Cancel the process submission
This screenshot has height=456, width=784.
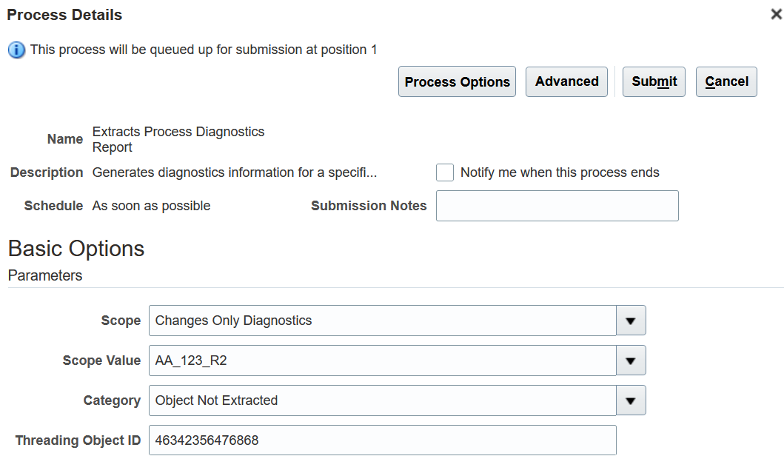[726, 81]
